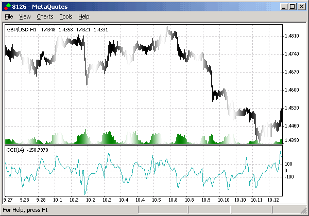The height and width of the screenshot is (216, 309).
Task: Click the 10.12 date label
Action: tap(273, 200)
